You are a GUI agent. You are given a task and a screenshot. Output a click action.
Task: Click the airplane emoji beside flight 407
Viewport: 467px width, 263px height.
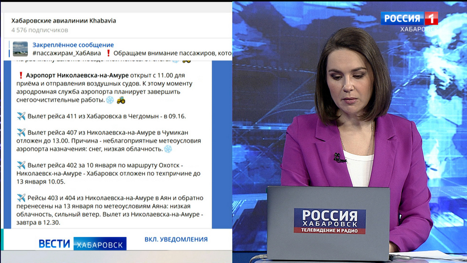point(21,132)
